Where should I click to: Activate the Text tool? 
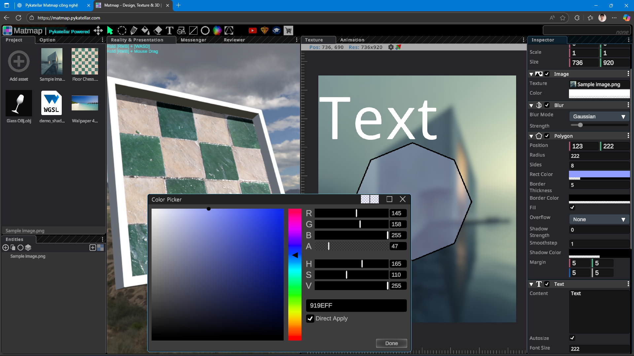[169, 31]
